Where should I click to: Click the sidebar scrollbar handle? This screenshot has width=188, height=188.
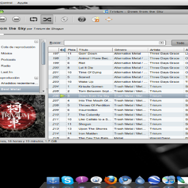(43, 53)
